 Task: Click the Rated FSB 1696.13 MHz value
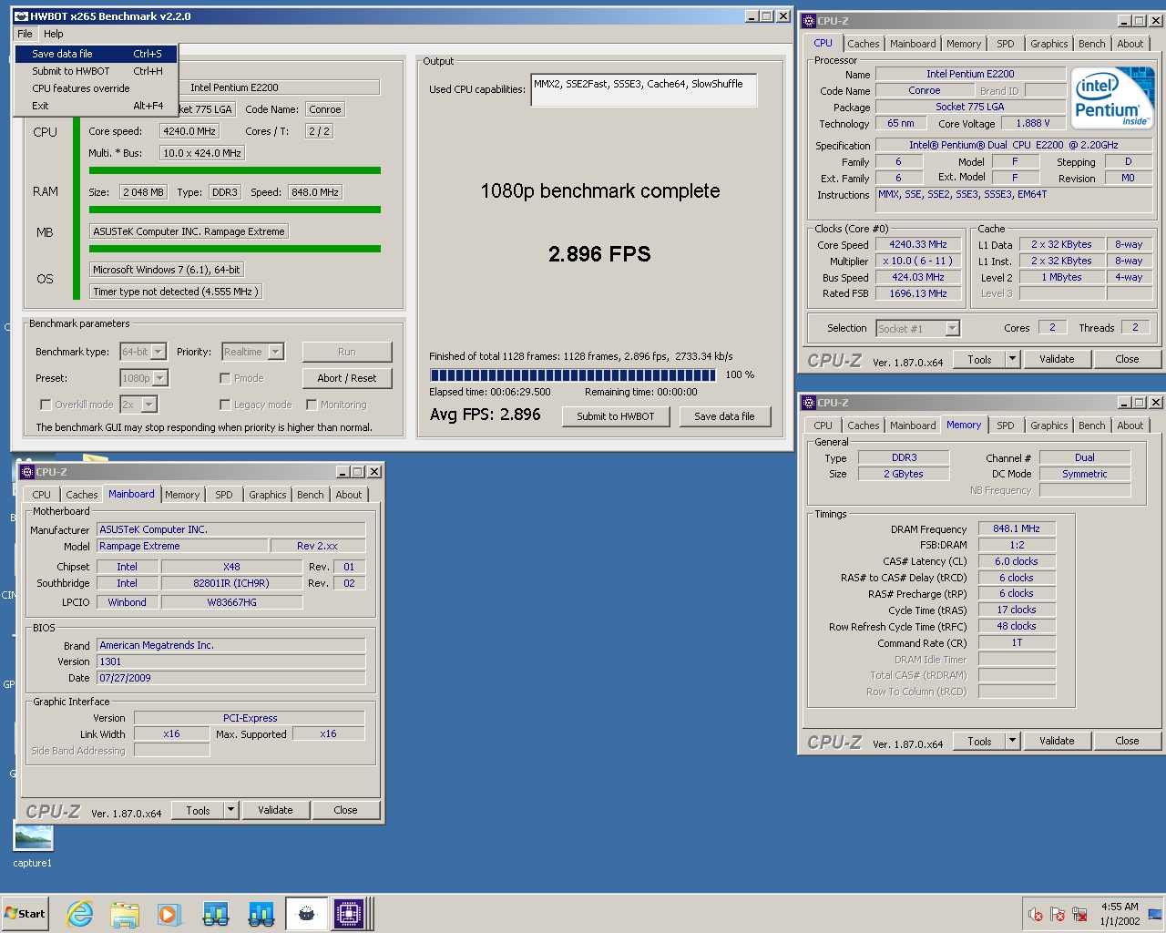tap(918, 293)
